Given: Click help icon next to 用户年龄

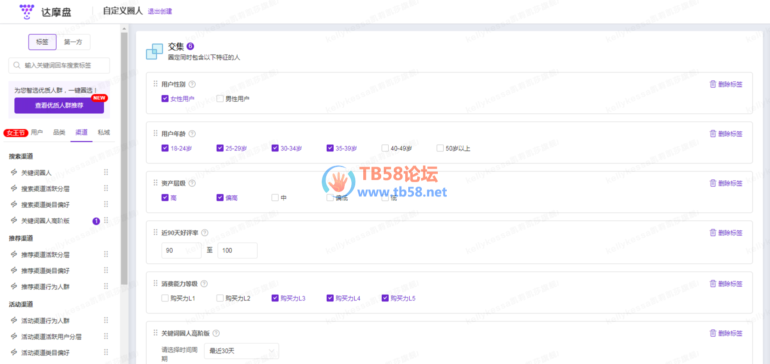Looking at the screenshot, I should point(192,134).
